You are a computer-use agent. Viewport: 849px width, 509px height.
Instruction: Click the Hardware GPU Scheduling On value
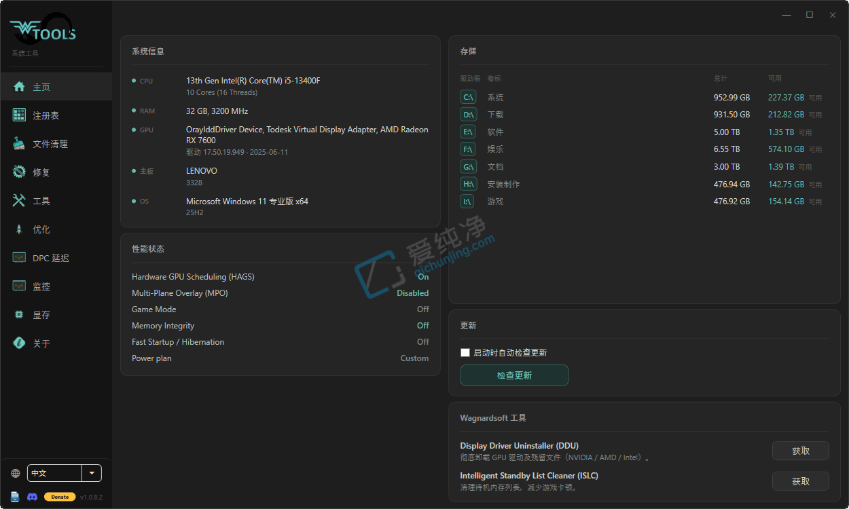(423, 277)
